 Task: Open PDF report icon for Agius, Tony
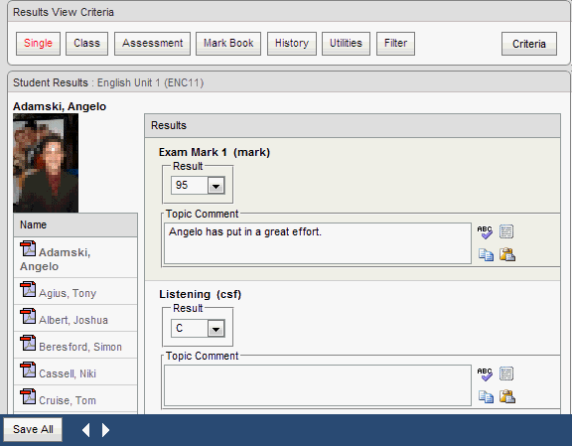click(x=28, y=289)
